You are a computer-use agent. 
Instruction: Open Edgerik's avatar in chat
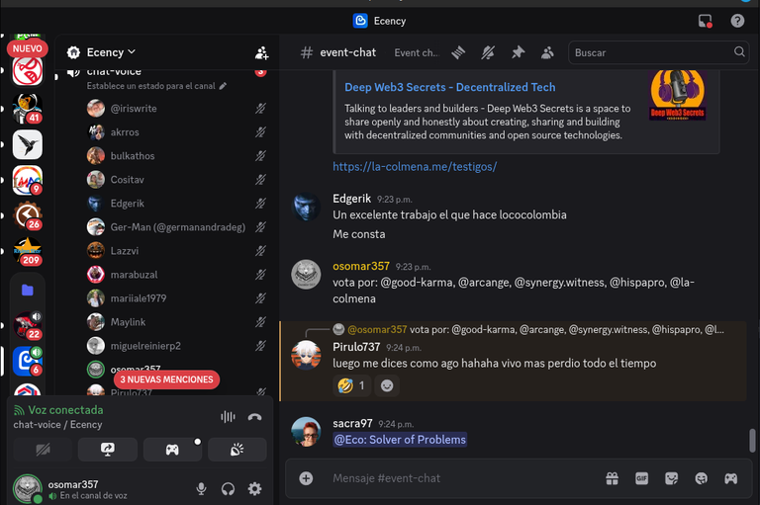[306, 207]
